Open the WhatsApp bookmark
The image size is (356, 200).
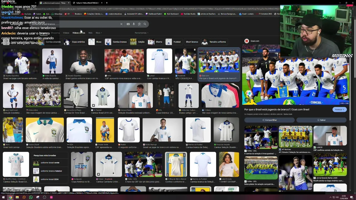point(57,14)
